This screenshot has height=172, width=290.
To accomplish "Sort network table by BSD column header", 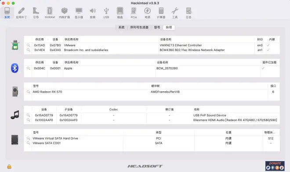I will coord(260,39).
